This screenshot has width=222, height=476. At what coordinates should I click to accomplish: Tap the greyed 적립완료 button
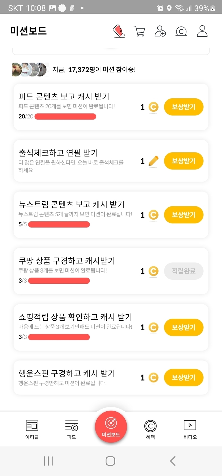[183, 271]
